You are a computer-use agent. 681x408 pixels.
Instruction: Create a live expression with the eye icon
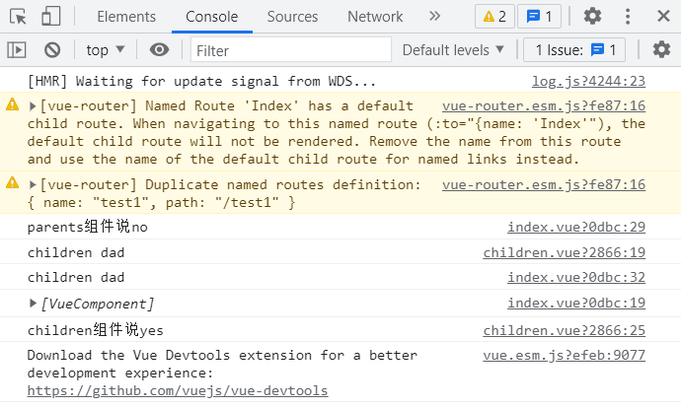(159, 50)
